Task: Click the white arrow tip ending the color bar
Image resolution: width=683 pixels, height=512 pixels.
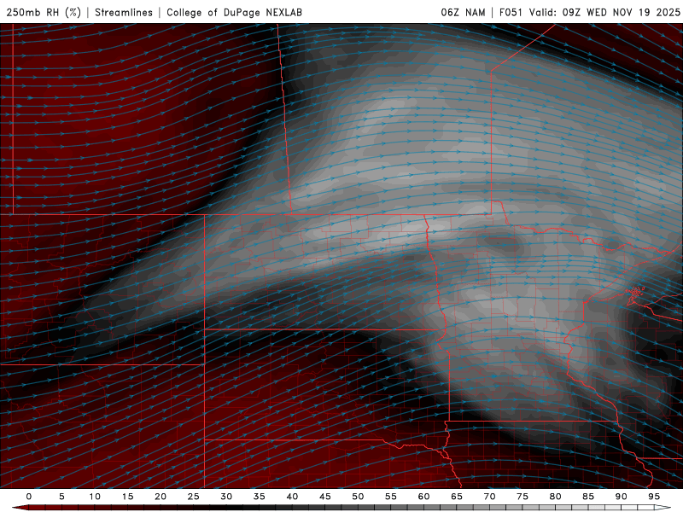Action: pyautogui.click(x=664, y=508)
